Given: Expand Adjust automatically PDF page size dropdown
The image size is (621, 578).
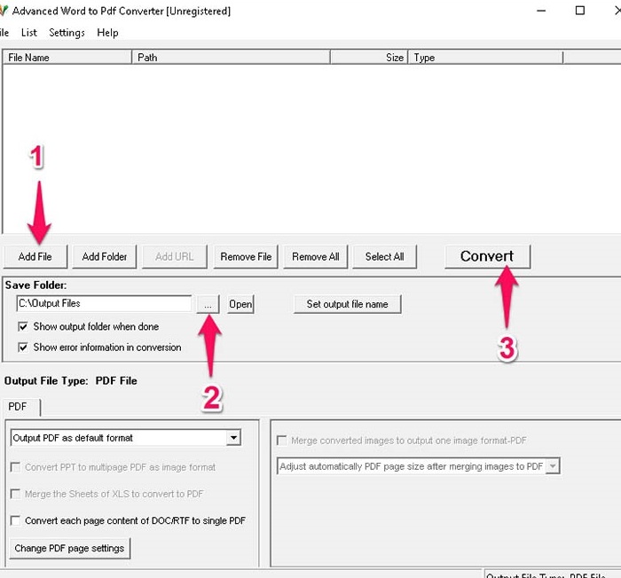Looking at the screenshot, I should (x=553, y=466).
